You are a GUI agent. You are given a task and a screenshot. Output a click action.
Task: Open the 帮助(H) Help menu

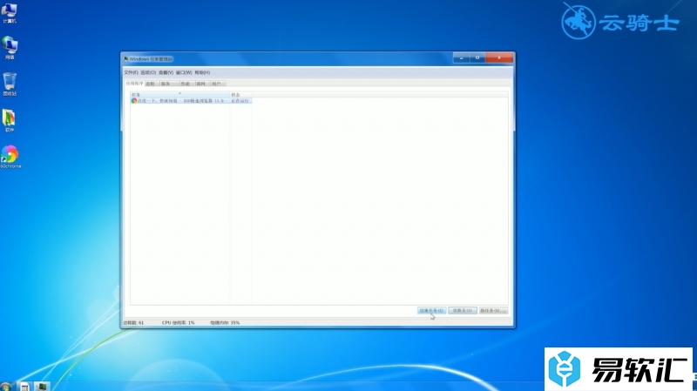(202, 72)
